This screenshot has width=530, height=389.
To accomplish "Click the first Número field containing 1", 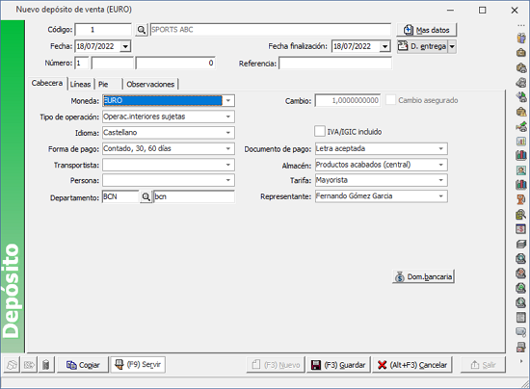I will tap(82, 64).
